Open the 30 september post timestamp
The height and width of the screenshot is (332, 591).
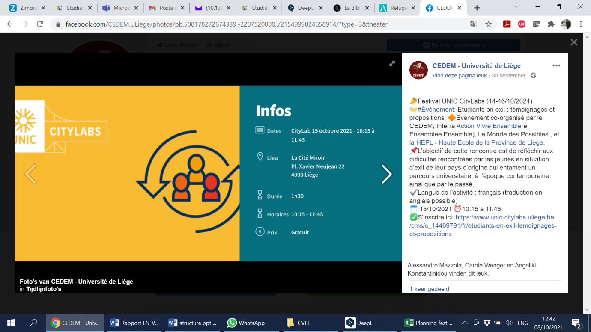tap(509, 76)
